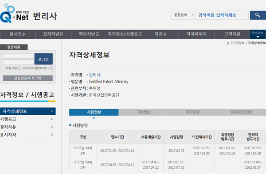This screenshot has width=266, height=174.
Task: Click the arrow icon beside 아이디/비밀번호 찾기
Action: coord(51,68)
